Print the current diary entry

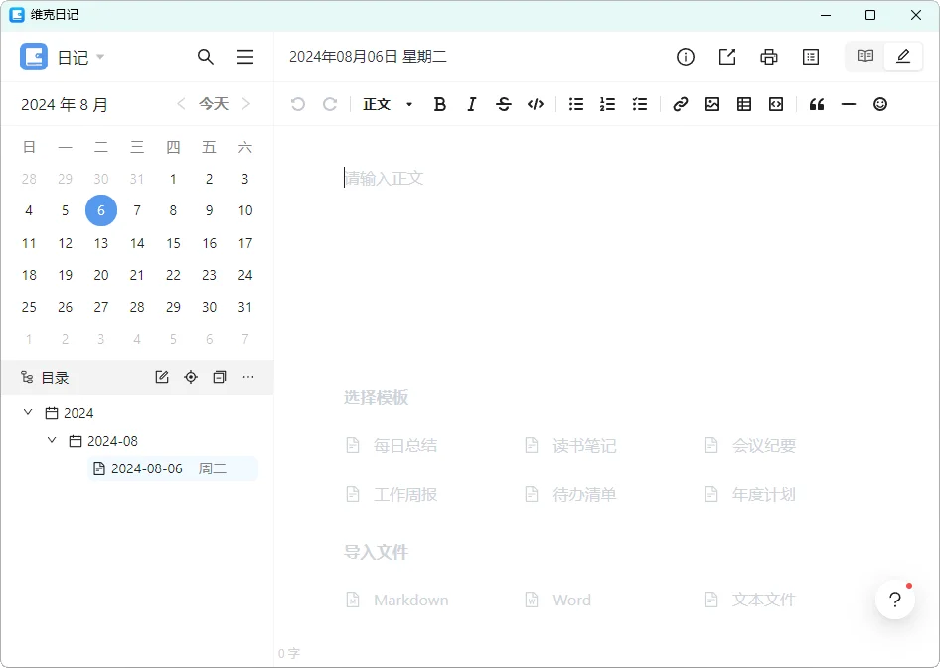pyautogui.click(x=769, y=57)
